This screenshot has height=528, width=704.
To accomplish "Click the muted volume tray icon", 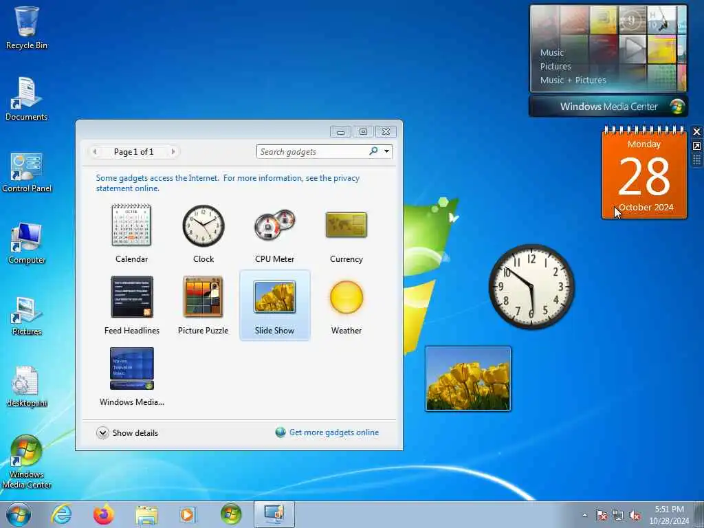I will pos(635,516).
